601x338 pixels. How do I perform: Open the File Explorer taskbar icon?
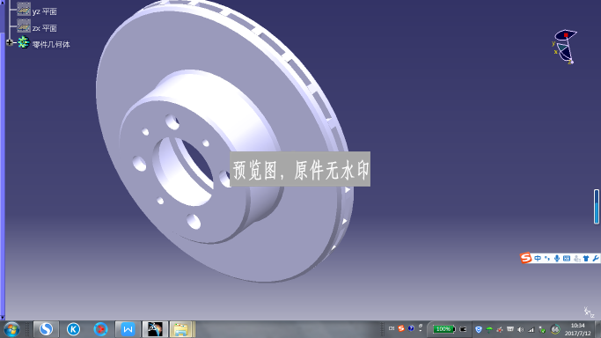(x=182, y=329)
